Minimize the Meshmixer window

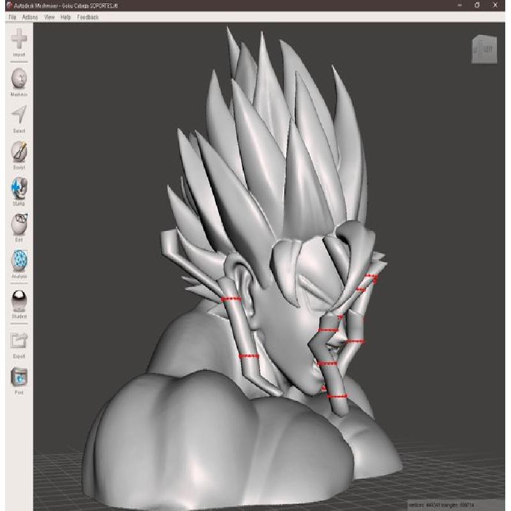point(459,5)
